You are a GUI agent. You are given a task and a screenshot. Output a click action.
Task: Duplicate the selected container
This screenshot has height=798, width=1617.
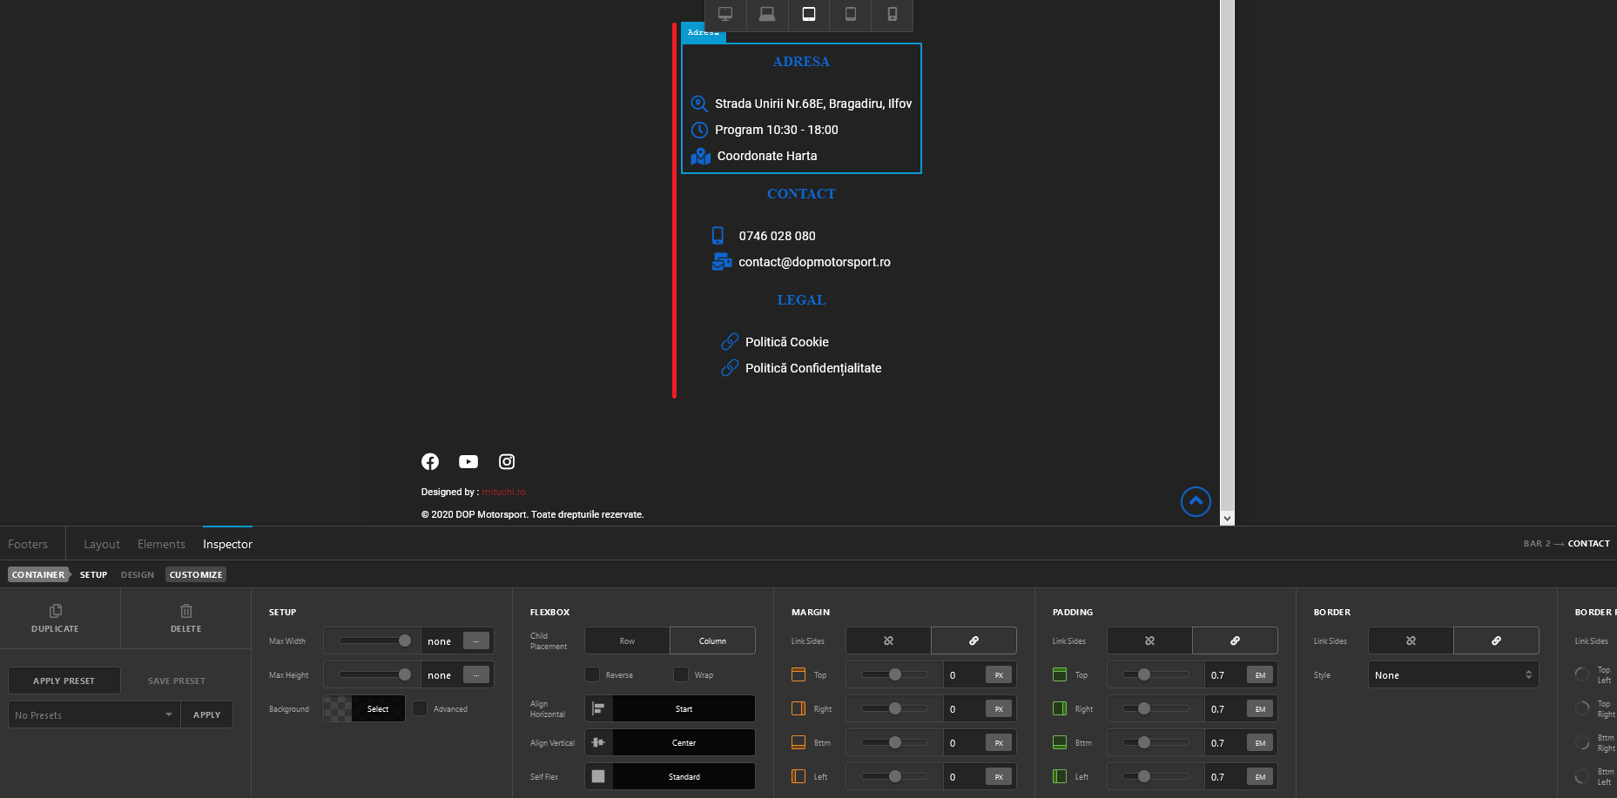[x=55, y=618]
